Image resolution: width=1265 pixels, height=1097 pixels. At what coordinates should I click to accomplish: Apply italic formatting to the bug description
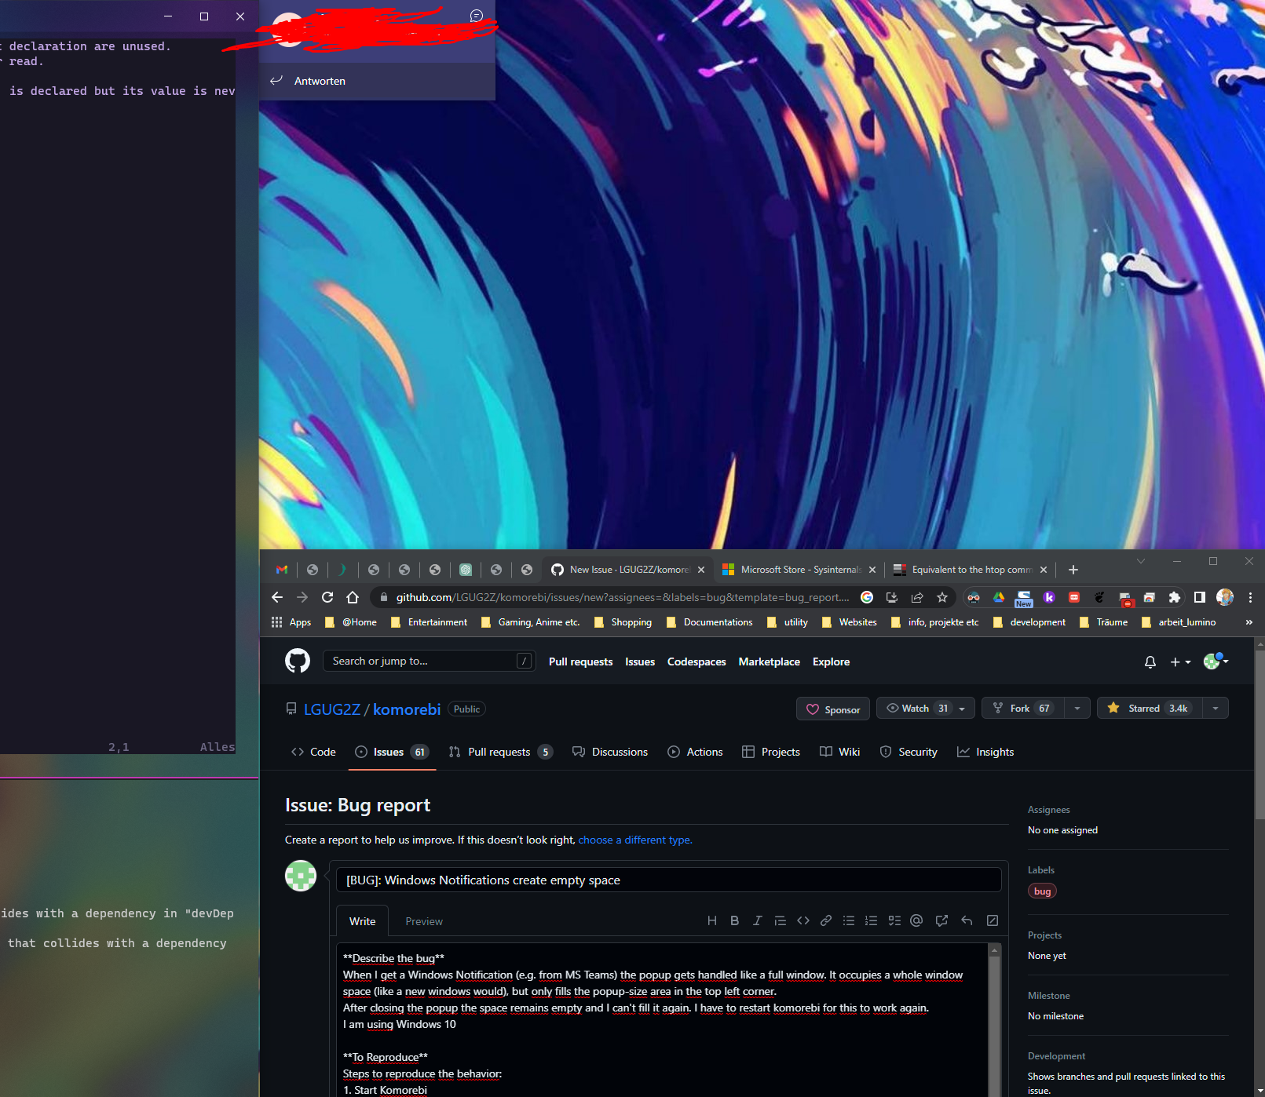point(757,920)
